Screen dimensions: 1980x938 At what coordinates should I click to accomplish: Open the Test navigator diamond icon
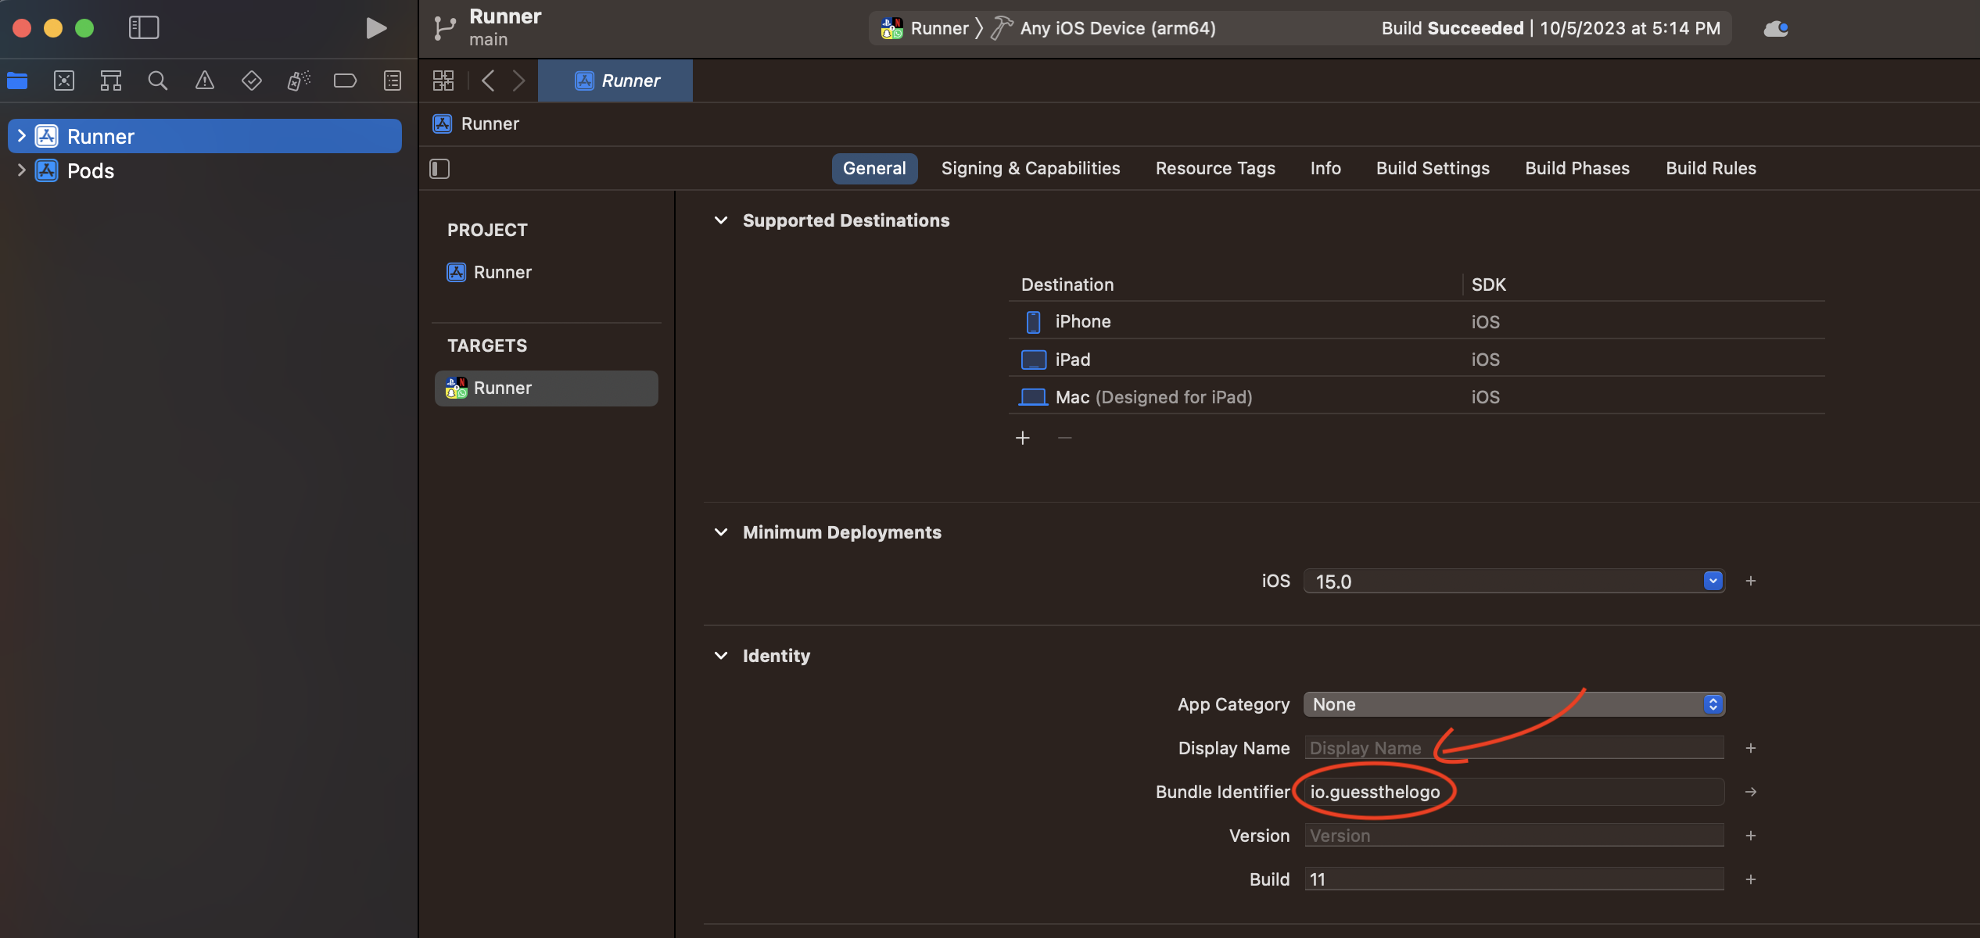point(252,81)
